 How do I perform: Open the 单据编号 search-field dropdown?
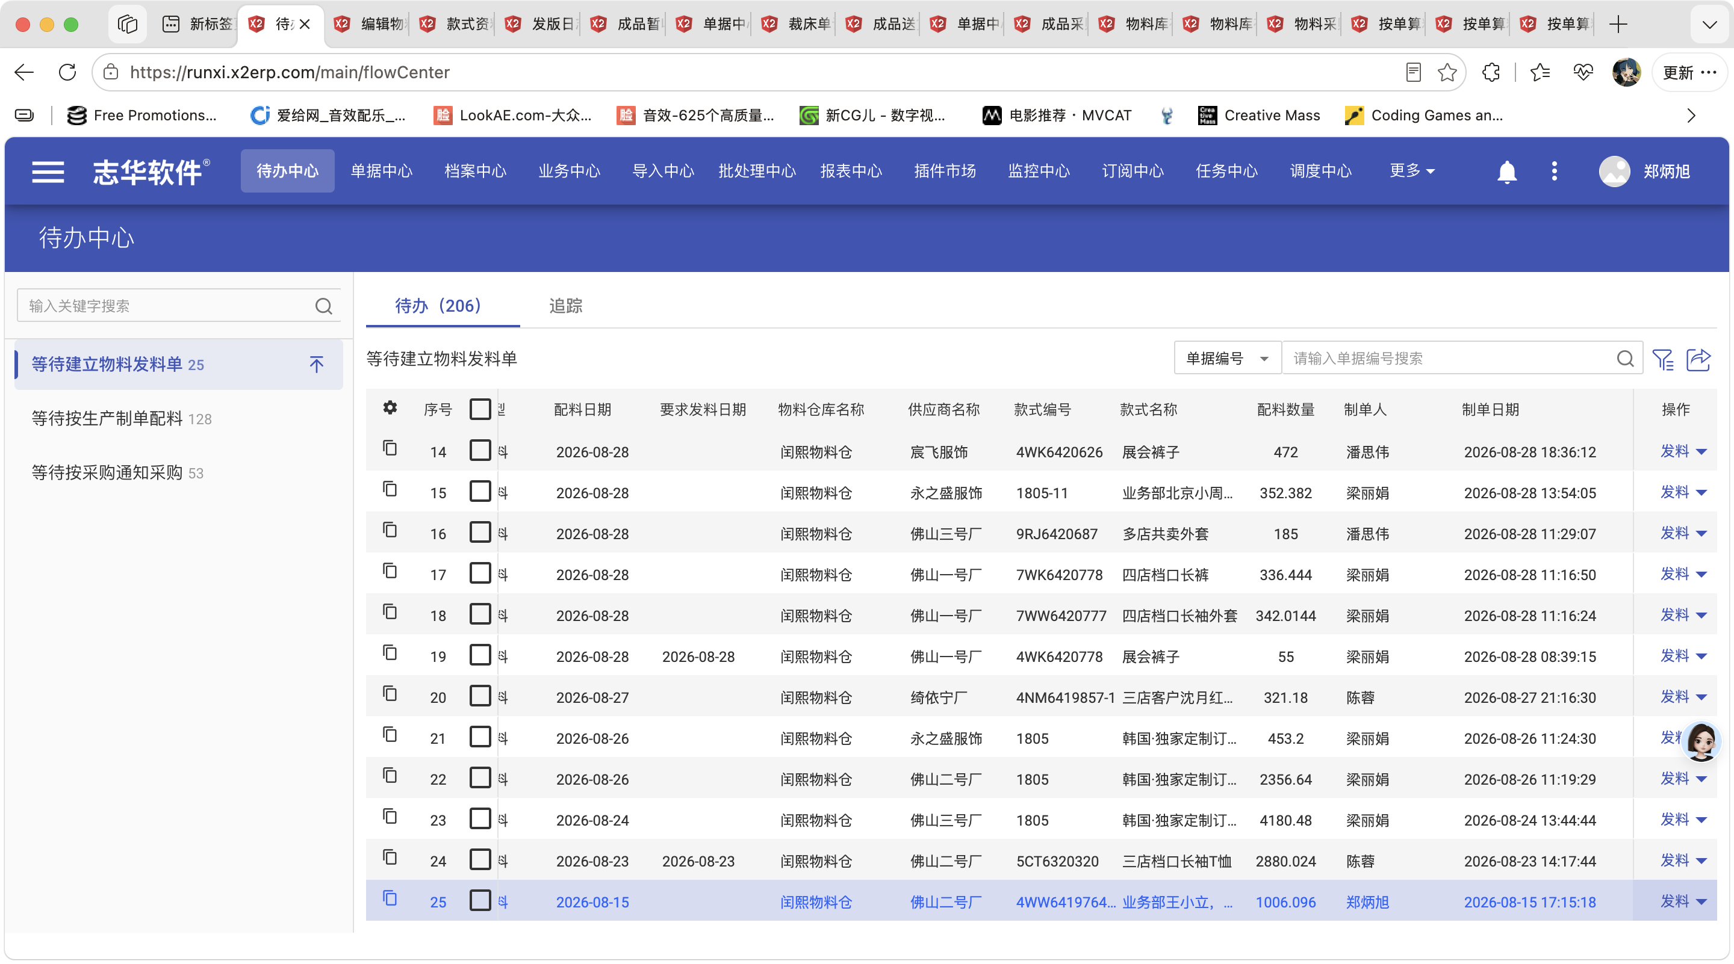pyautogui.click(x=1227, y=359)
